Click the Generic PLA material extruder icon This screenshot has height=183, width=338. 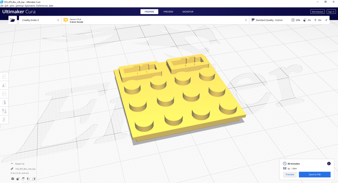66,20
